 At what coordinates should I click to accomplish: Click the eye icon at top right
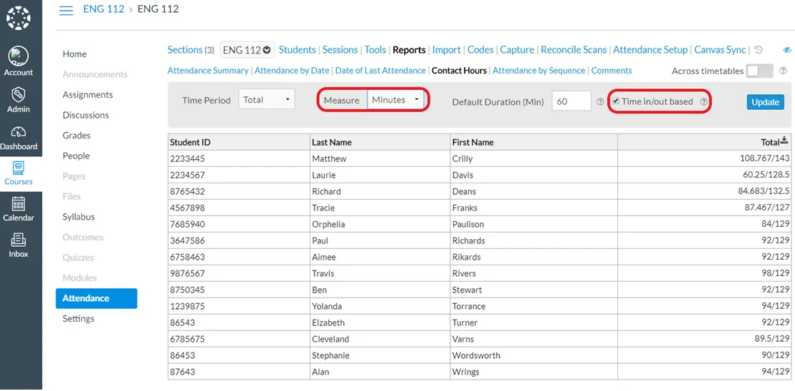[x=787, y=50]
